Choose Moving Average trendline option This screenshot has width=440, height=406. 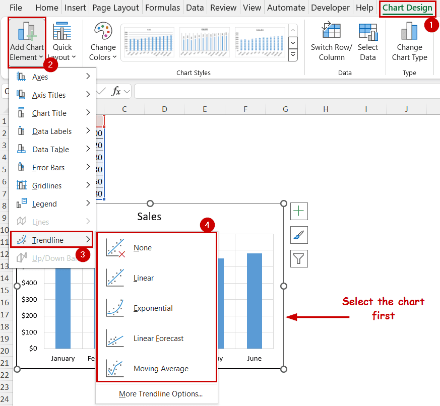click(157, 368)
